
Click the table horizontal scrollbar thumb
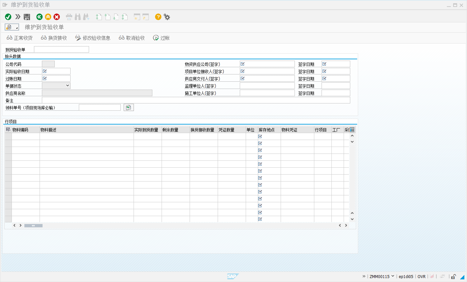click(x=33, y=226)
